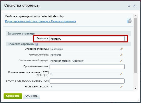This screenshot has height=103, width=141.
Task: Click the pencil icon next to Description
Action: click(121, 49)
